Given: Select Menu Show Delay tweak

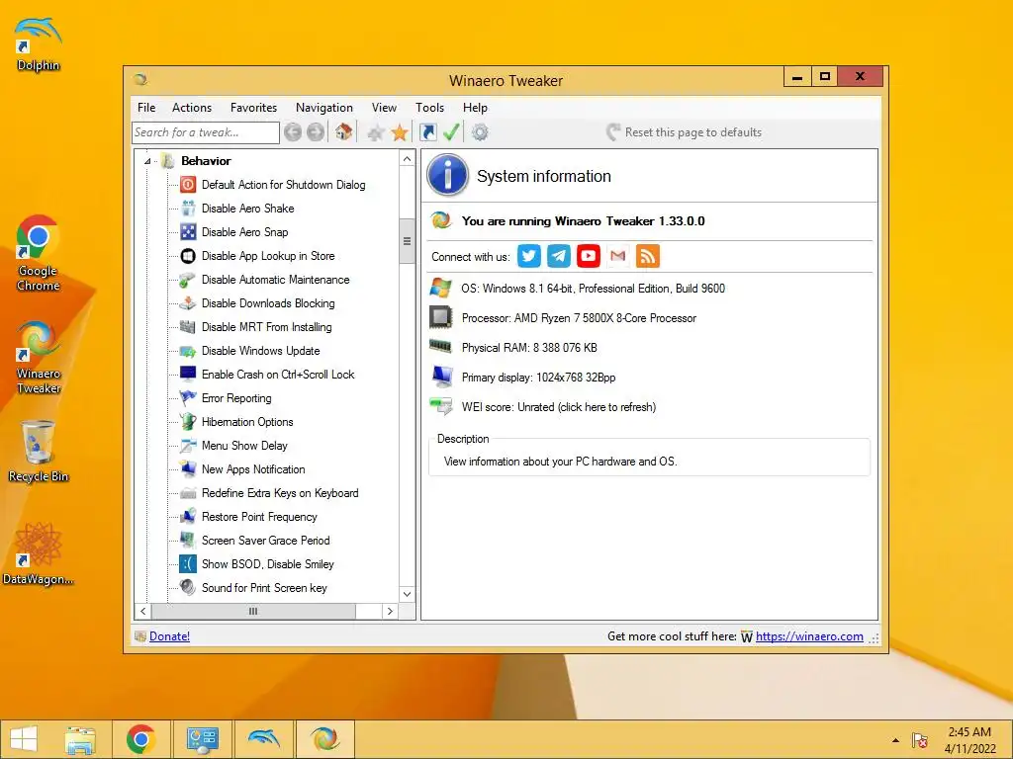Looking at the screenshot, I should pyautogui.click(x=244, y=446).
